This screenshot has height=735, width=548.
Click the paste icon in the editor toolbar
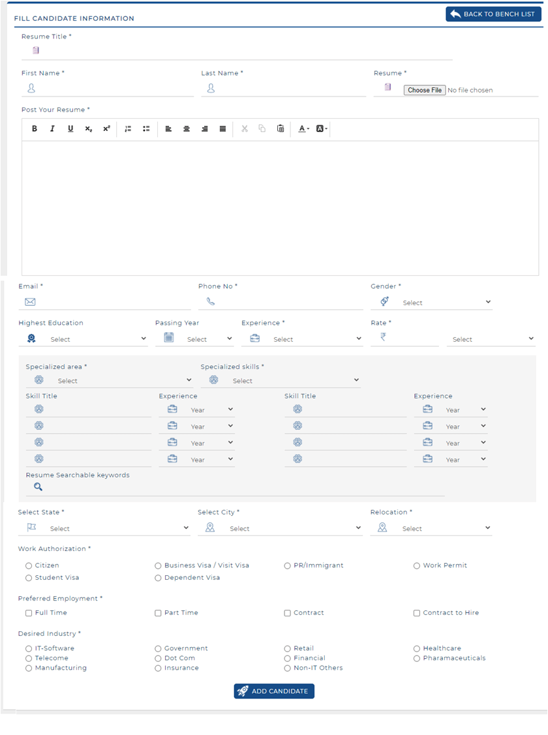click(280, 128)
